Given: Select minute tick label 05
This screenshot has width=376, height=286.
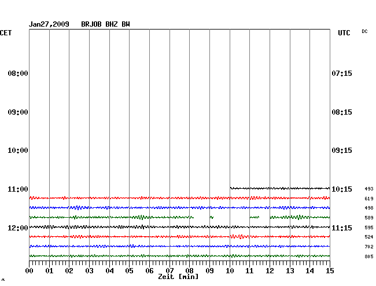Looking at the screenshot, I should [x=129, y=271].
